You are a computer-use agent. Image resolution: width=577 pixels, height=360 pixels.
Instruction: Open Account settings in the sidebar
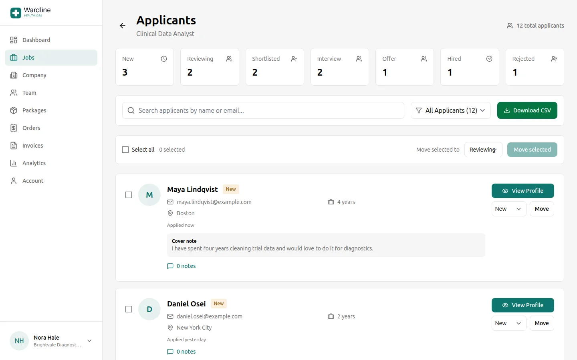pos(51,181)
